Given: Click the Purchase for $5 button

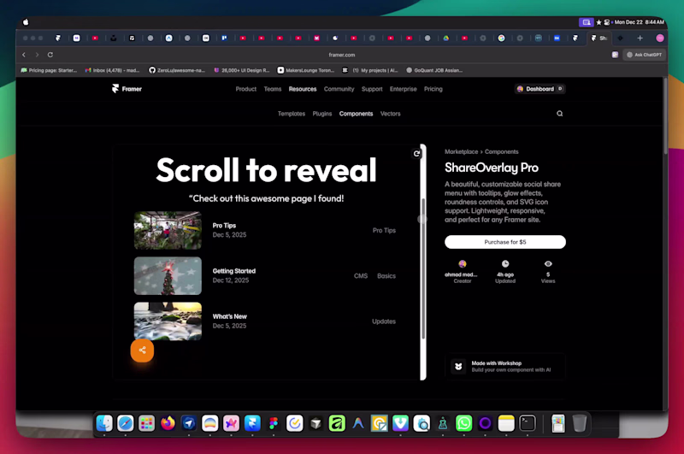Looking at the screenshot, I should pyautogui.click(x=505, y=242).
